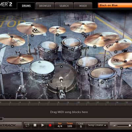Hit the rear floor tom head
This screenshot has height=132, width=132.
tap(88, 62)
